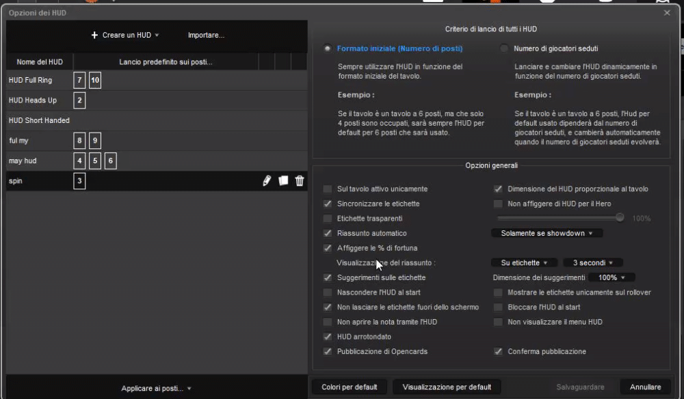Open the 3 secondi duration dropdown
Image resolution: width=684 pixels, height=399 pixels.
coord(593,262)
